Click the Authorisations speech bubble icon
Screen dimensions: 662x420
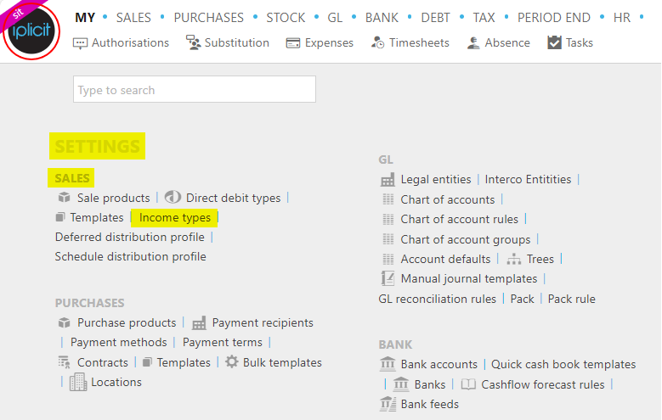point(80,43)
